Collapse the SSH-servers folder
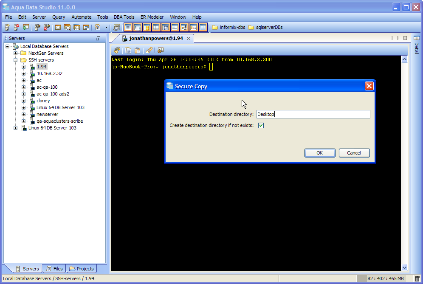 coord(16,60)
